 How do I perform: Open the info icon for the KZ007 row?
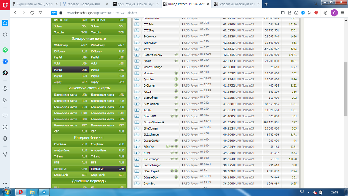(137, 110)
